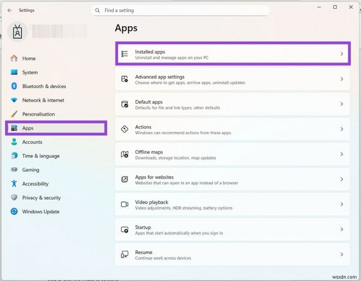Click the Find a setting search box
Viewport: 361px width, 281px height.
coord(180,10)
